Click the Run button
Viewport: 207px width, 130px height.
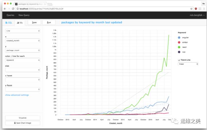[x=49, y=22]
